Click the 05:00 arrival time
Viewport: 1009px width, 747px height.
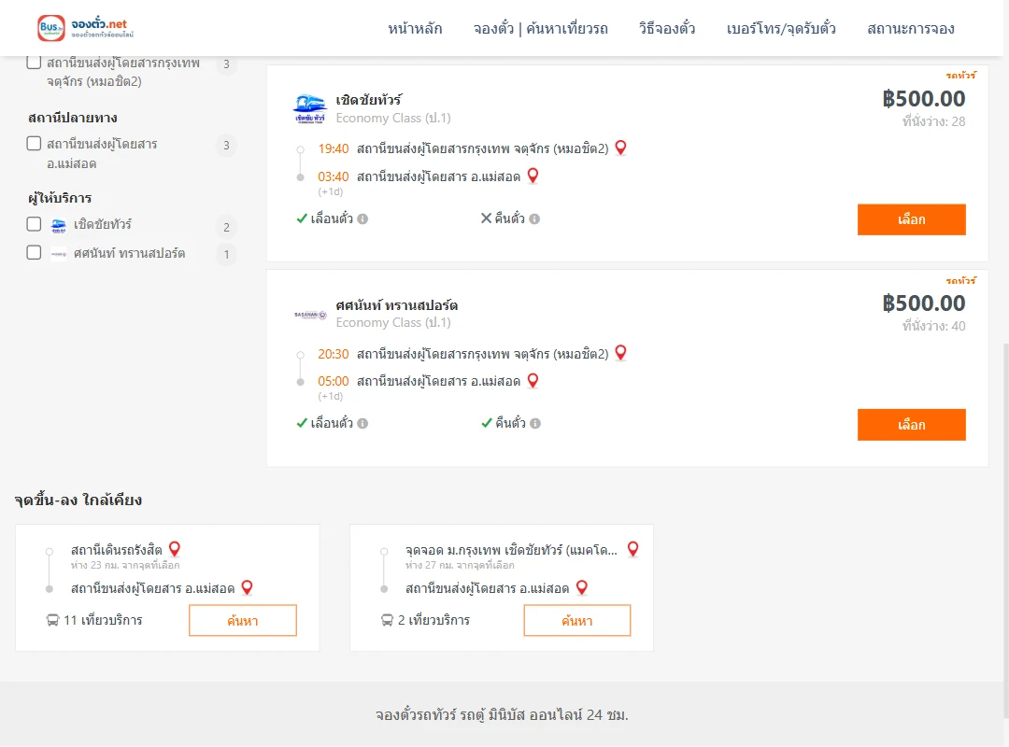[334, 381]
